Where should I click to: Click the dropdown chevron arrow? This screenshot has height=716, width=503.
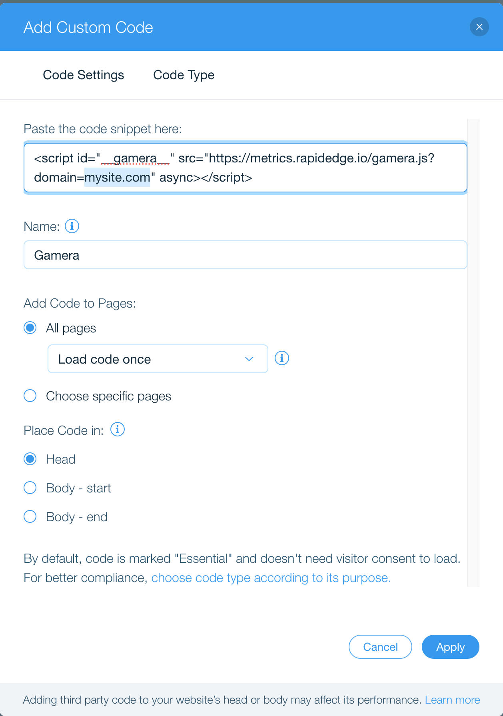pos(249,359)
